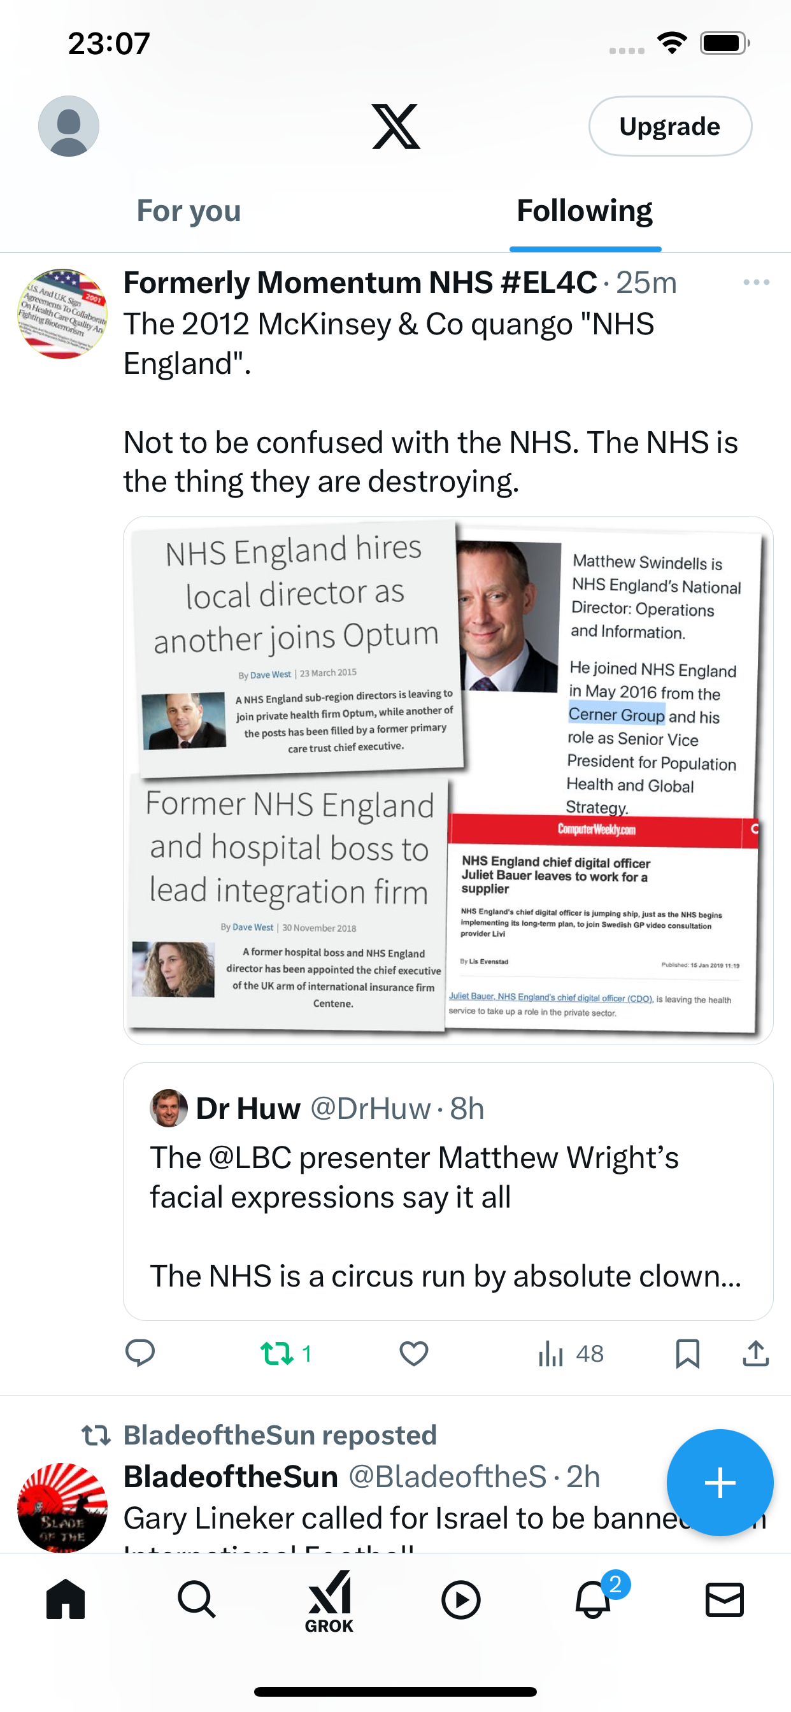Select the Following tab
The height and width of the screenshot is (1712, 791).
tap(585, 211)
